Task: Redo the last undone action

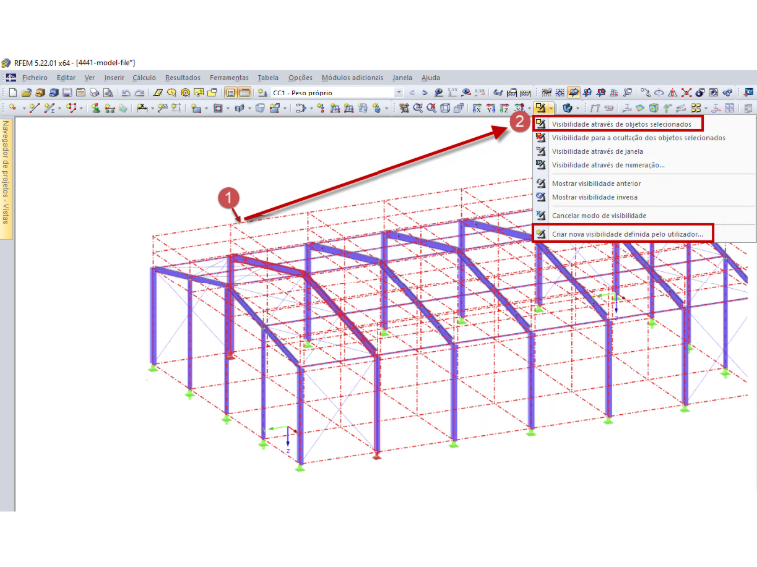Action: (140, 93)
